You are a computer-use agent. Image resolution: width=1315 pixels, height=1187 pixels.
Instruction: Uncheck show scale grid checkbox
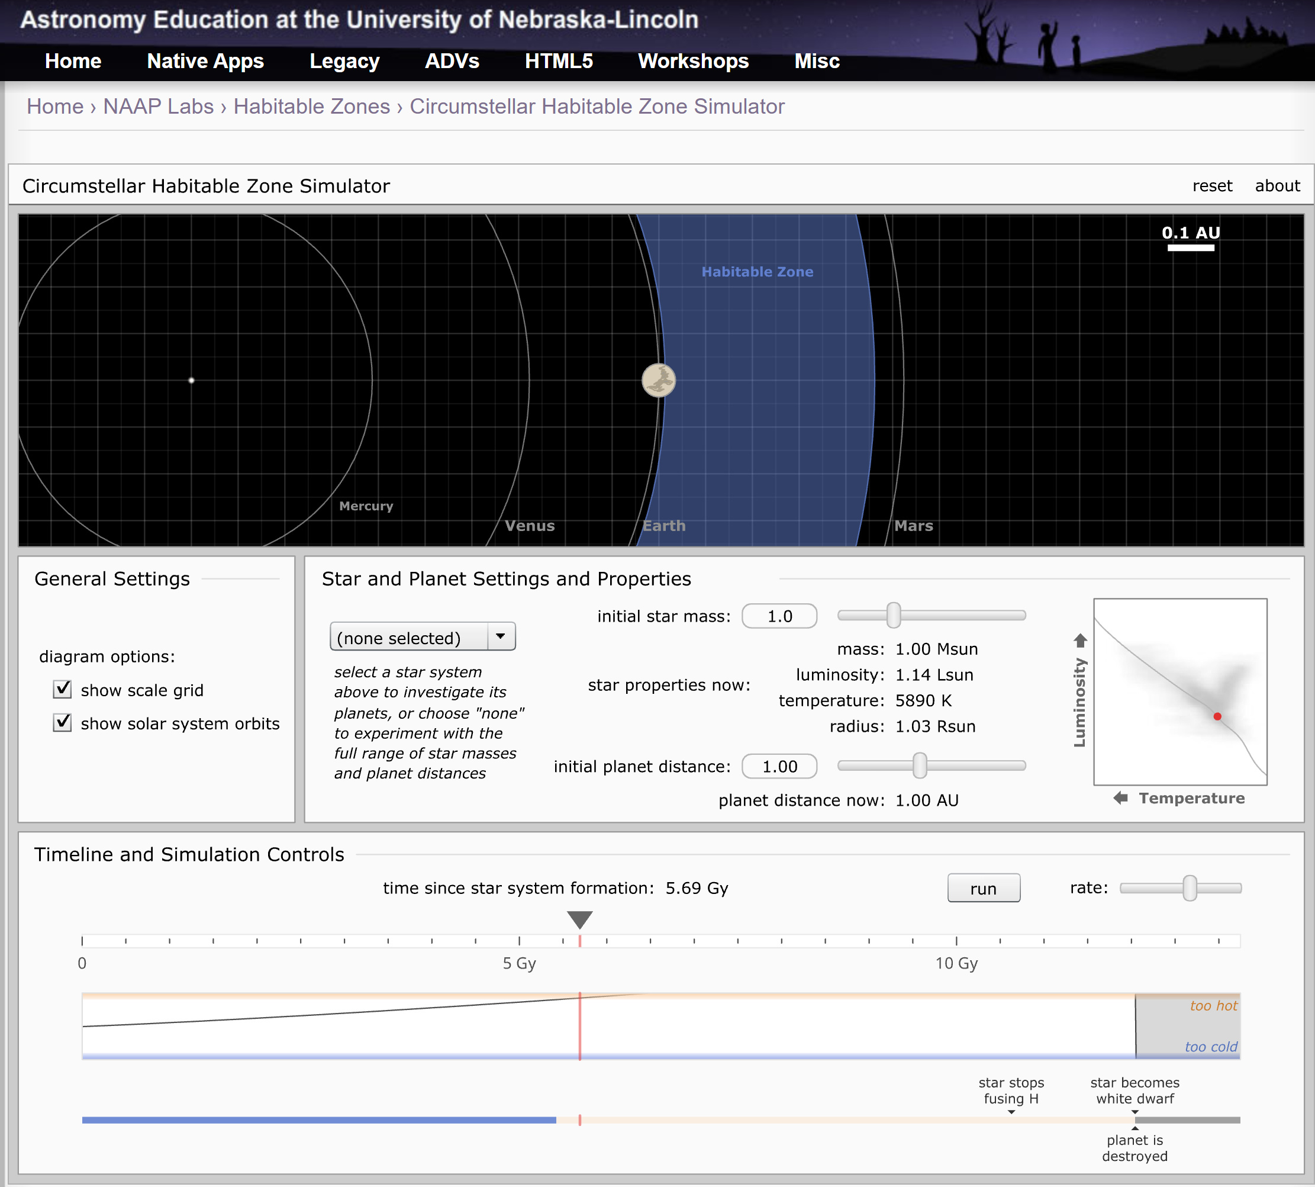tap(63, 689)
